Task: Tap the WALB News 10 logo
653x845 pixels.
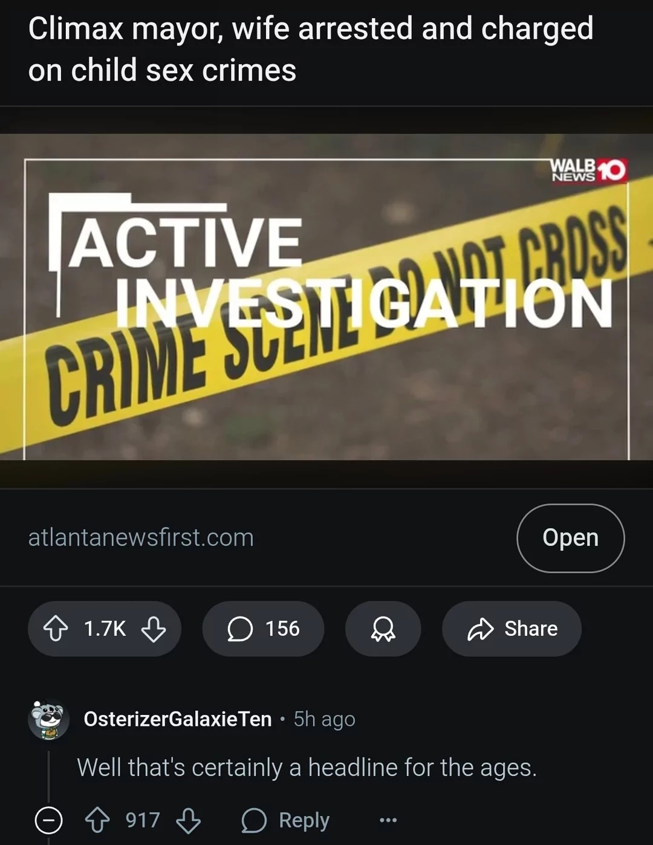Action: point(588,170)
